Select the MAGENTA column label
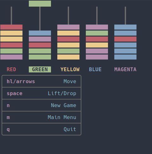This screenshot has height=154, width=152. (x=125, y=69)
